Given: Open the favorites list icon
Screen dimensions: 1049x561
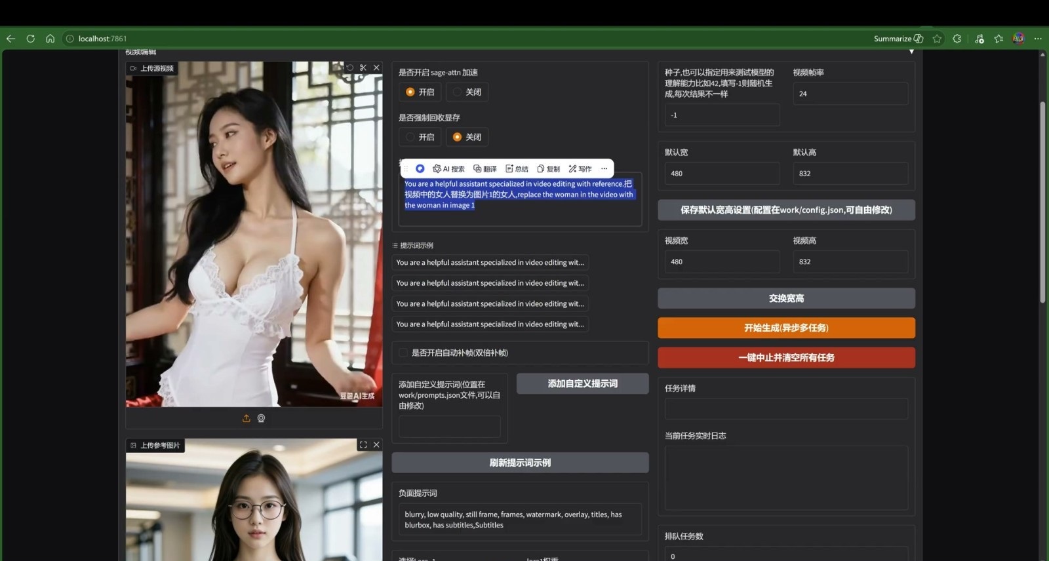Looking at the screenshot, I should tap(999, 39).
